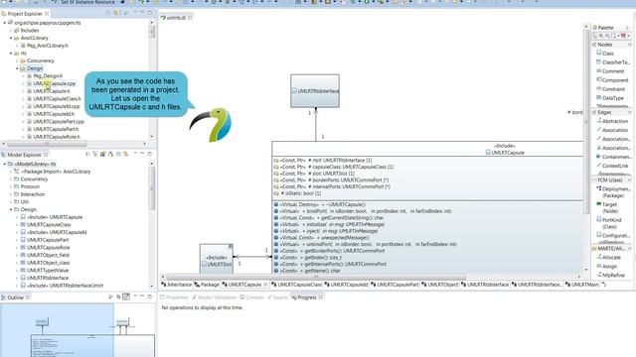The width and height of the screenshot is (636, 357).
Task: Switch to the Console tab
Action: coord(251,297)
